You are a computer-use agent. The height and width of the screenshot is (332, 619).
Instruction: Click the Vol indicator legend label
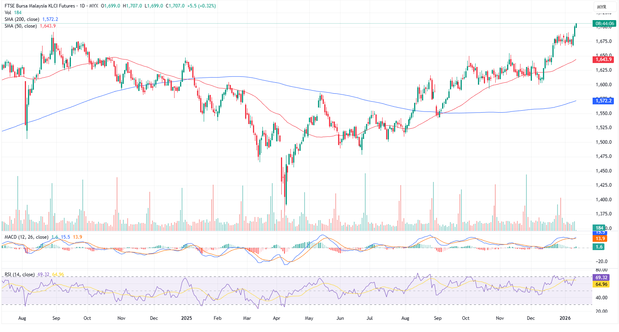coord(8,13)
